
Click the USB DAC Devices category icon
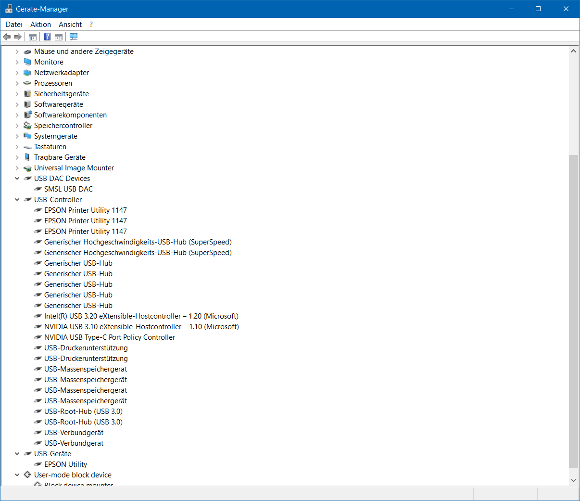27,179
